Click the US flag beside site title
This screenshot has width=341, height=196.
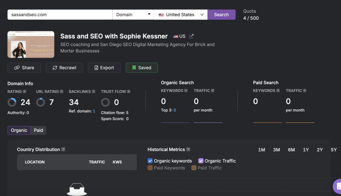pos(175,37)
